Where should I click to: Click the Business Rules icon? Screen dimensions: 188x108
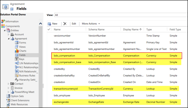point(17,75)
